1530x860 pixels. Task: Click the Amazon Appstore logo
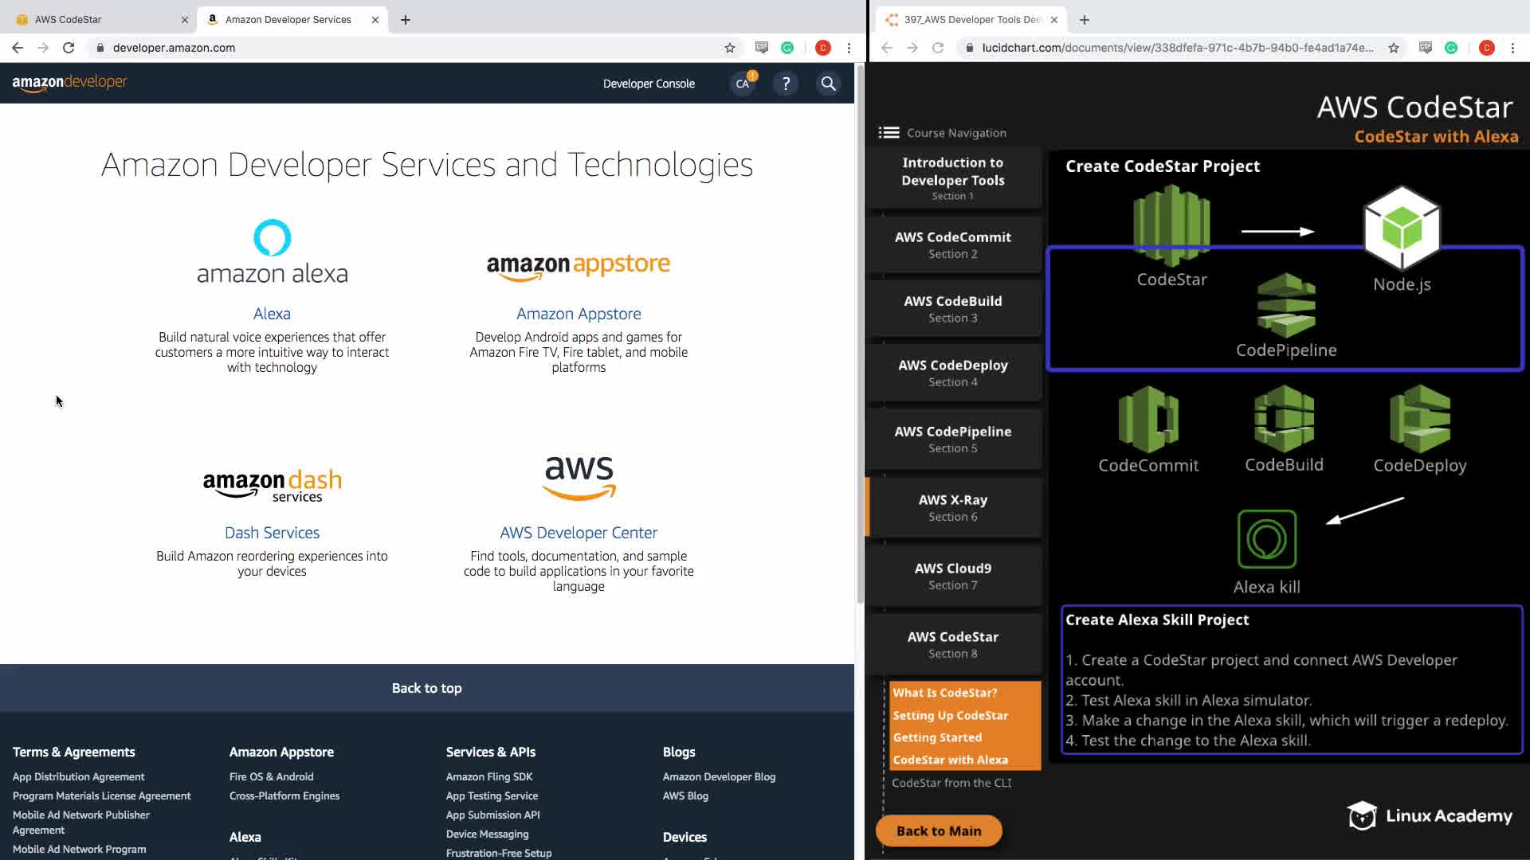point(579,266)
